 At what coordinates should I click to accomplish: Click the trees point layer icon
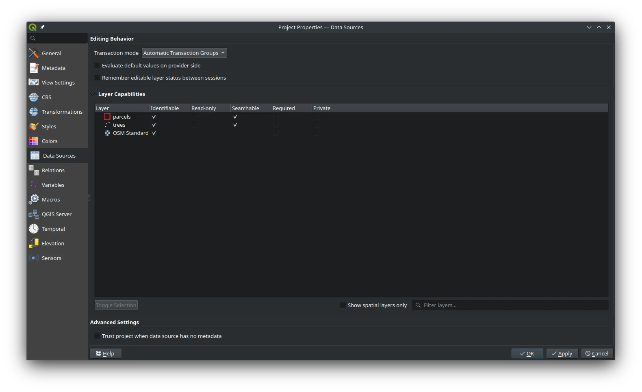point(107,125)
